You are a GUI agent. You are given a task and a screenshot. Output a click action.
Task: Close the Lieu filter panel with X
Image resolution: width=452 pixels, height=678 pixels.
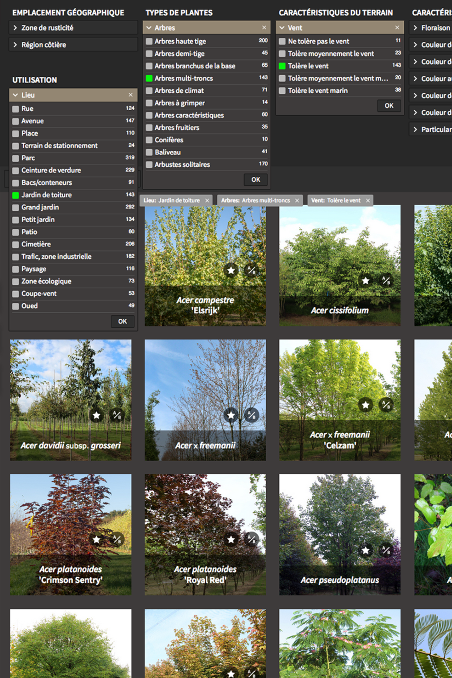pos(130,95)
